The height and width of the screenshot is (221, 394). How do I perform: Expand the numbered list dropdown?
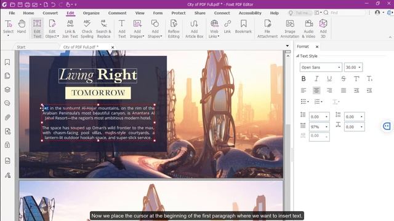pos(321,102)
